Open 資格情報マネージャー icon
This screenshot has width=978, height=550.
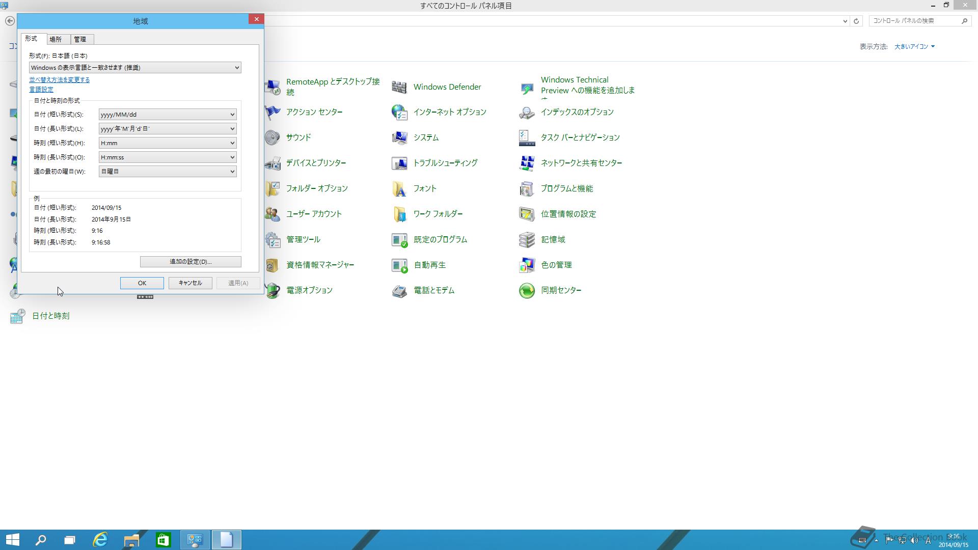[273, 265]
